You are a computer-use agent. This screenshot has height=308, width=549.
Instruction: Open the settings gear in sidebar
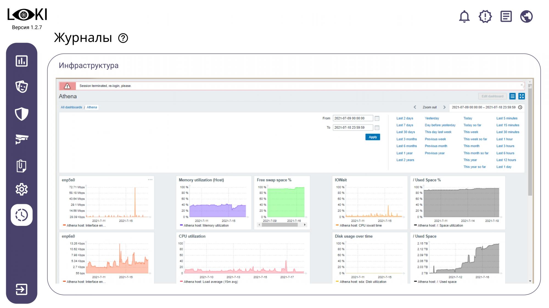click(22, 189)
